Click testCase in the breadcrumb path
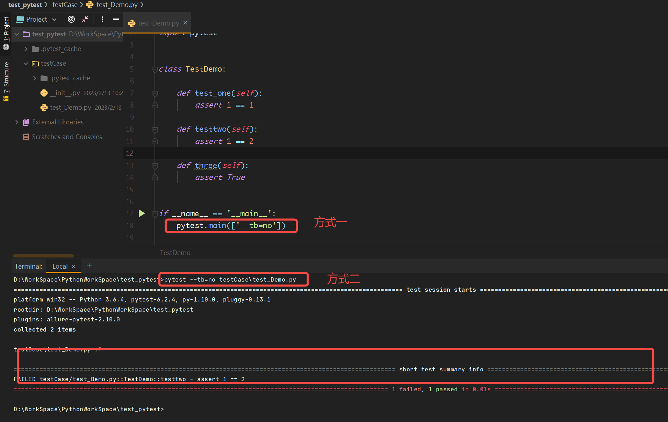The width and height of the screenshot is (668, 422). [x=65, y=5]
